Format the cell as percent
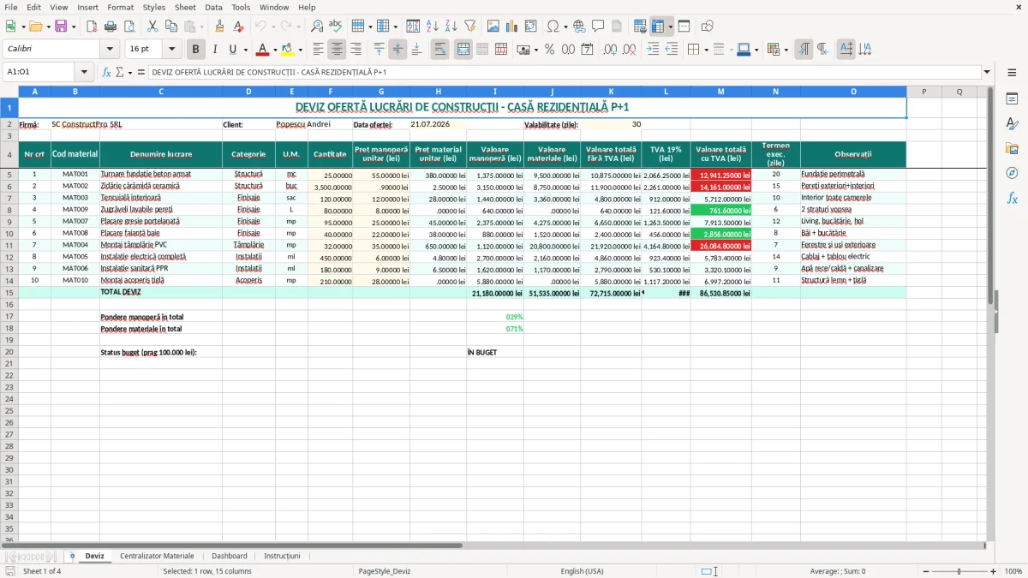The height and width of the screenshot is (578, 1028). click(549, 50)
